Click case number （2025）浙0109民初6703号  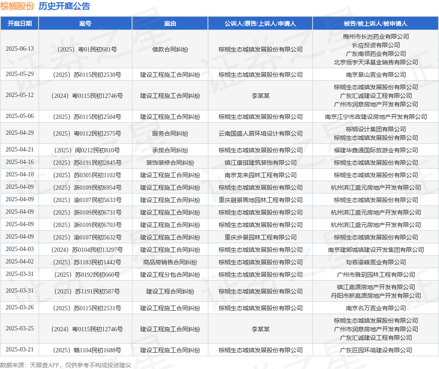(x=85, y=225)
